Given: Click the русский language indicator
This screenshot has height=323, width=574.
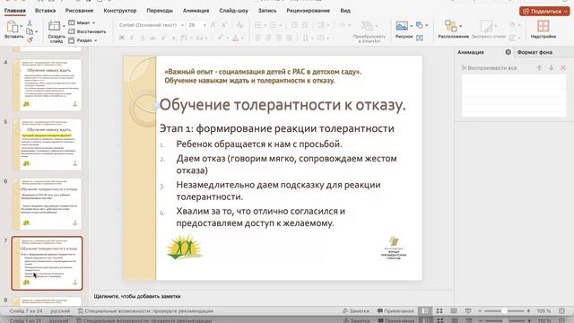Looking at the screenshot, I should click(60, 311).
